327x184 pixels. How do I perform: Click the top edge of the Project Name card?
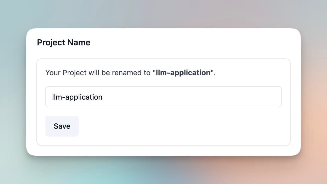pyautogui.click(x=163, y=29)
